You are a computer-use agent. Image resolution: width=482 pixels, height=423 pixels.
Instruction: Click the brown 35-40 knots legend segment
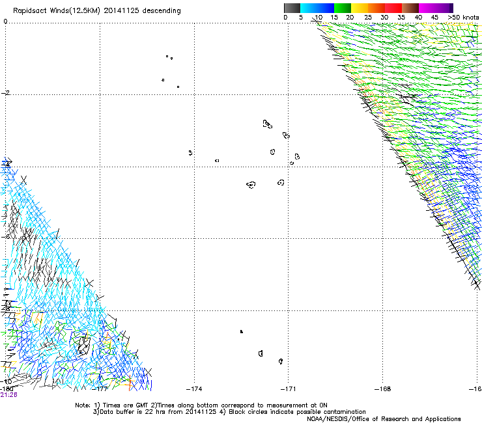tap(410, 8)
